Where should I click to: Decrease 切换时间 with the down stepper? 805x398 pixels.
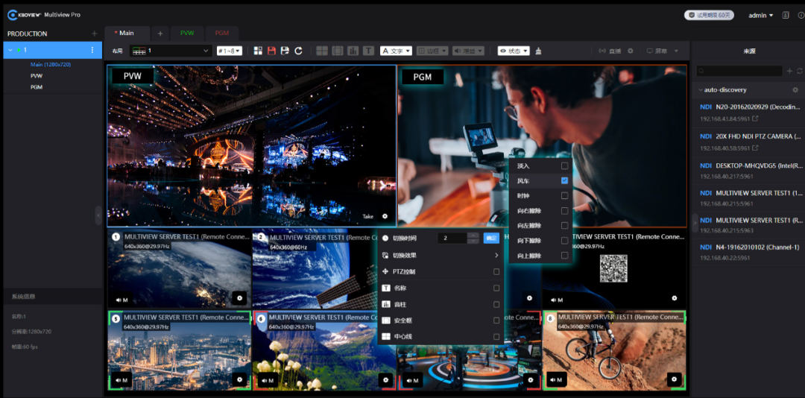point(473,241)
